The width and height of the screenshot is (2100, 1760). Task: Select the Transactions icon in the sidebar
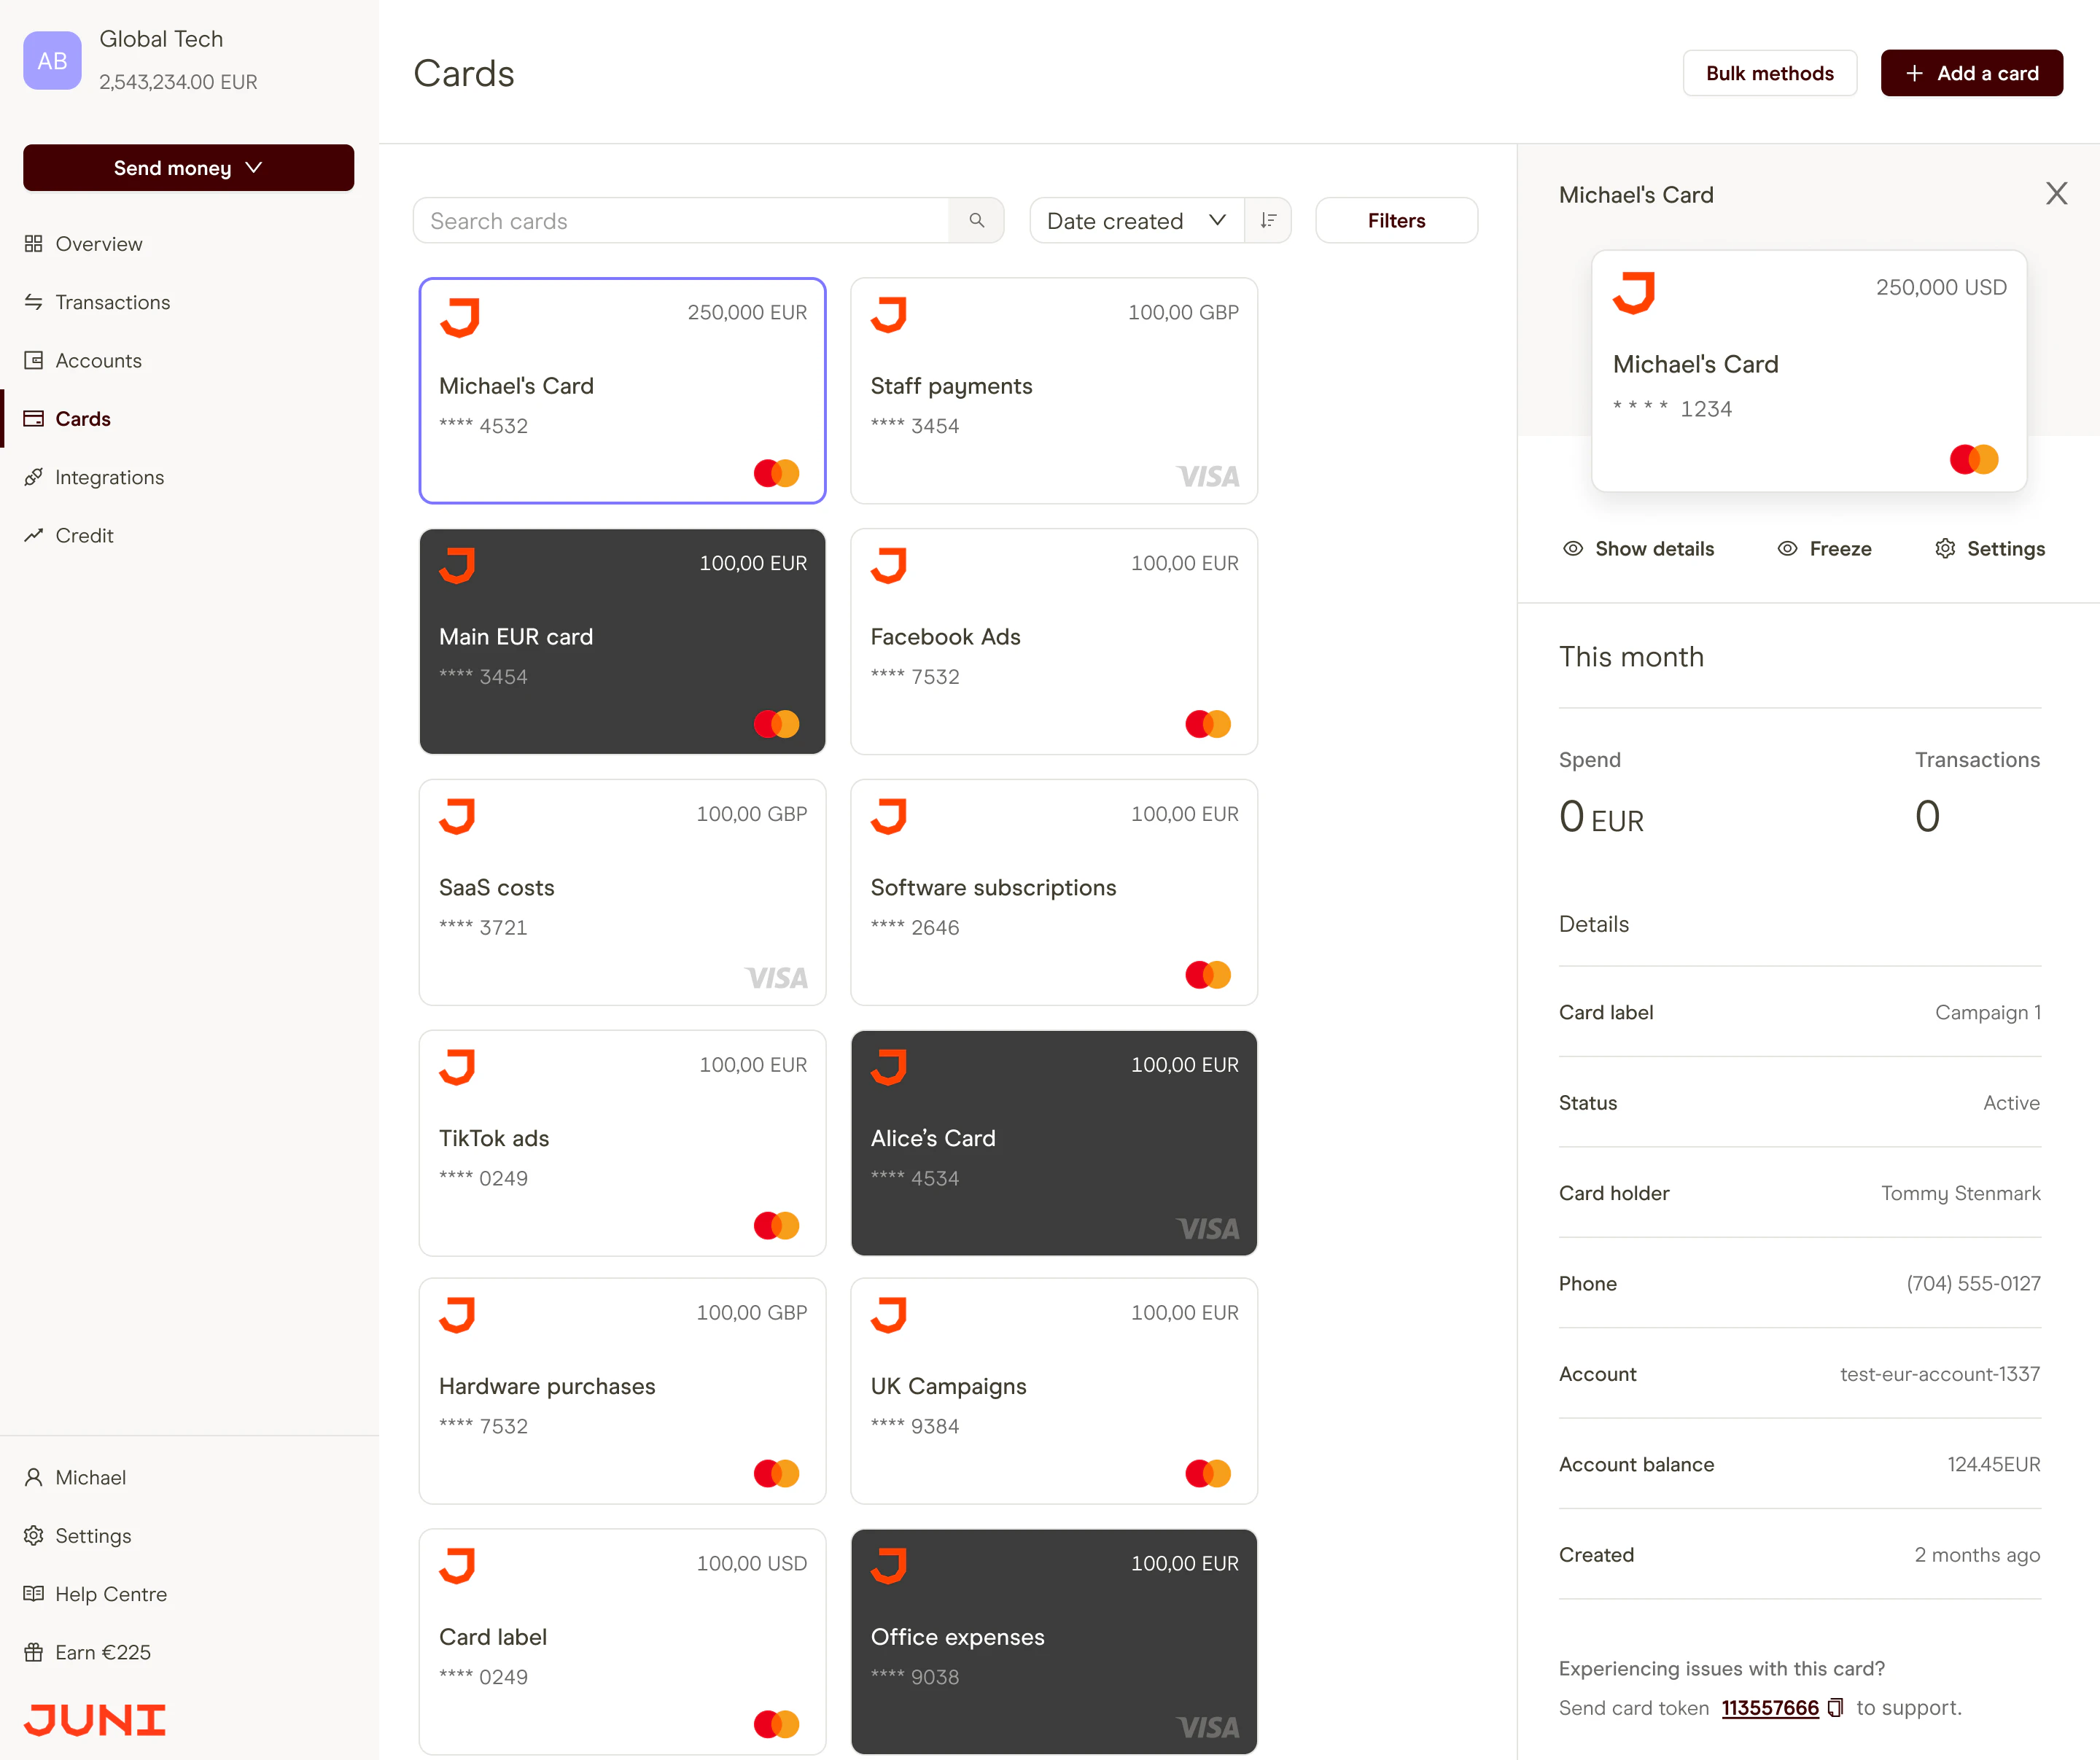[35, 302]
